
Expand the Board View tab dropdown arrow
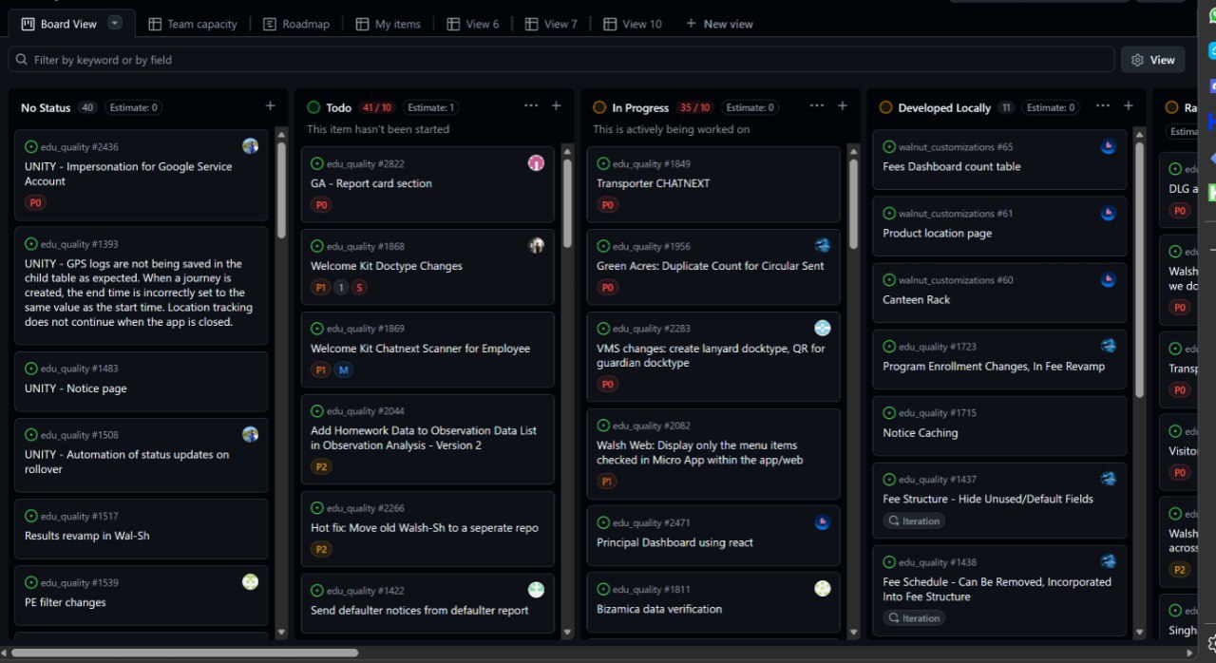[x=115, y=24]
